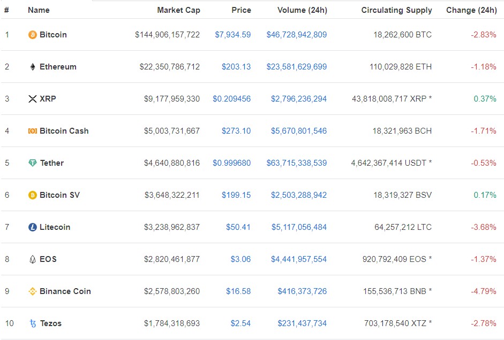Viewport: 504px width, 340px height.
Task: Open the Bitcoin SV name link
Action: [59, 195]
